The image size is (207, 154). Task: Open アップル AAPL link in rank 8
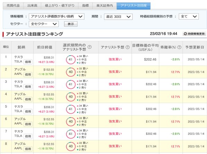tap(20, 146)
